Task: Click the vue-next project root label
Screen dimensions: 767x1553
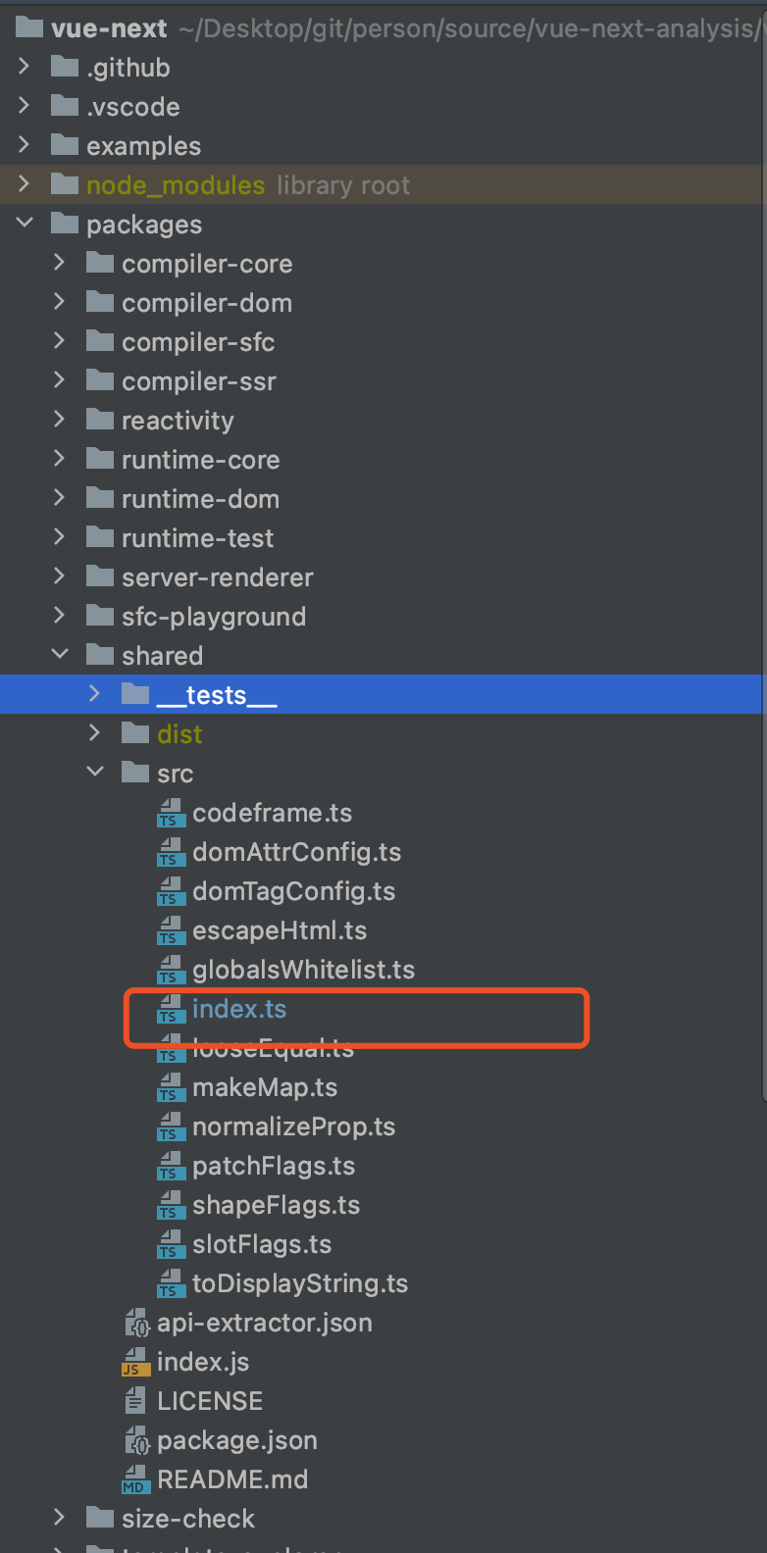Action: click(x=109, y=28)
